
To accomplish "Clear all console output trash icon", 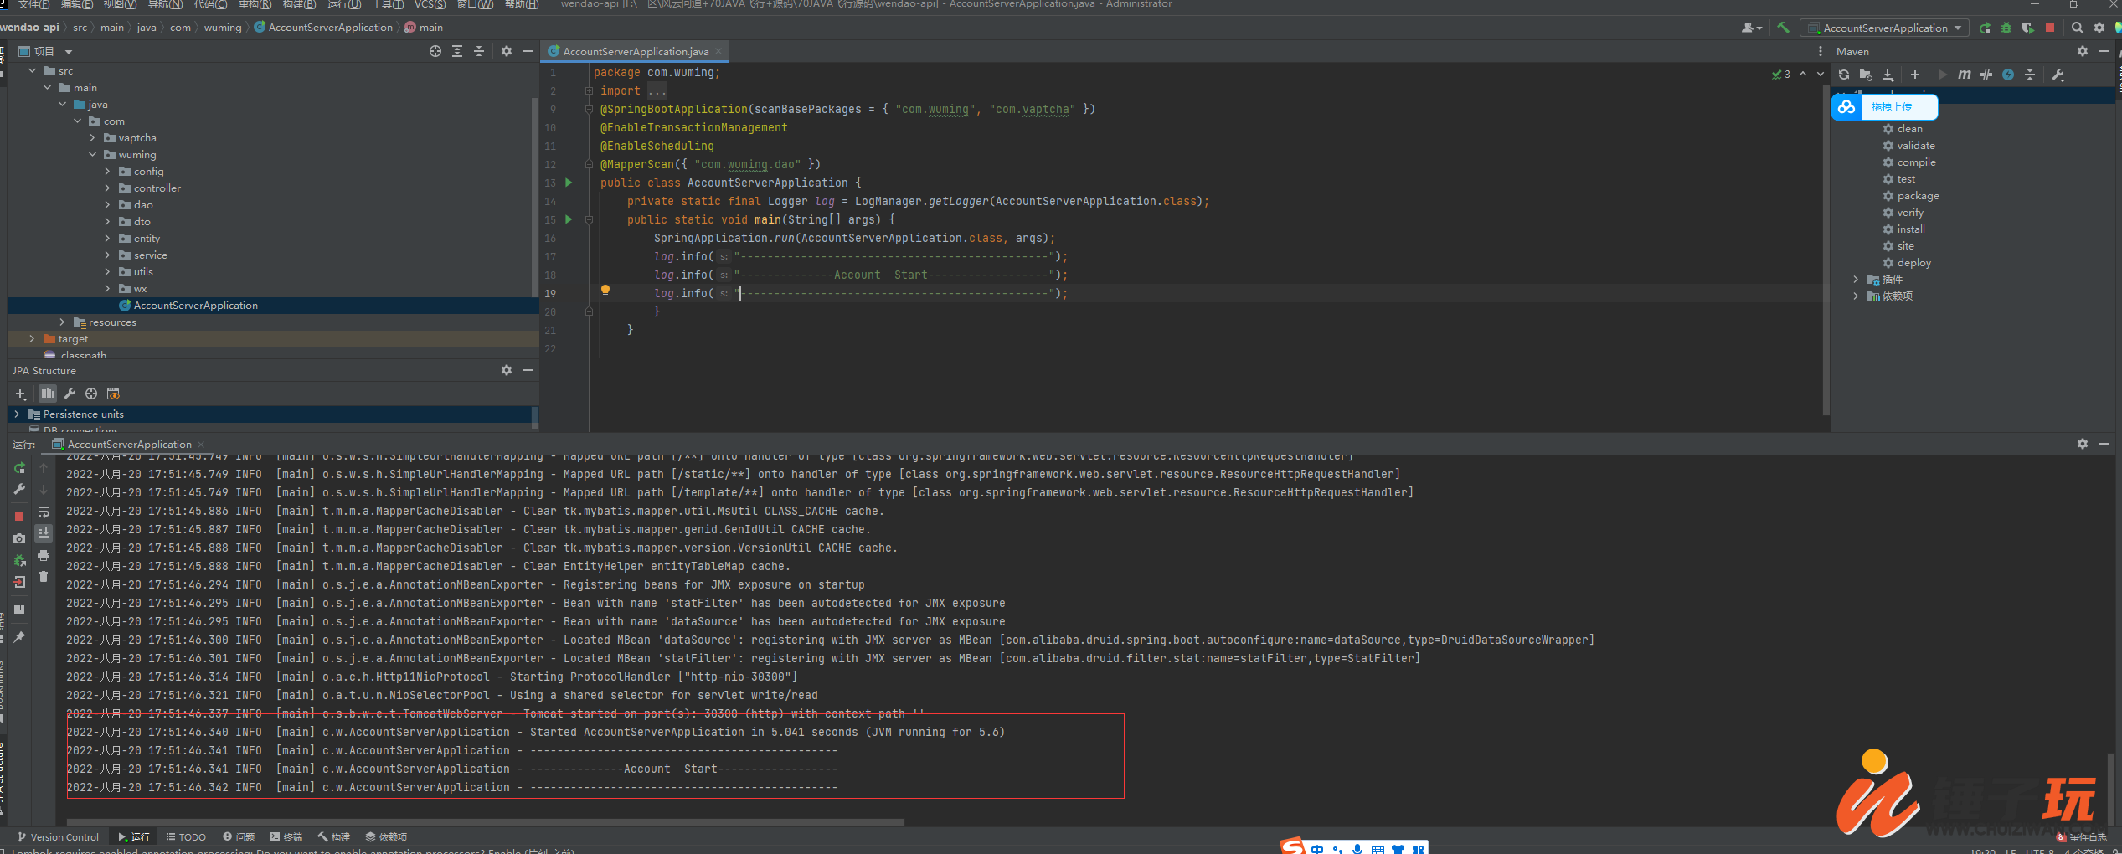I will point(44,577).
